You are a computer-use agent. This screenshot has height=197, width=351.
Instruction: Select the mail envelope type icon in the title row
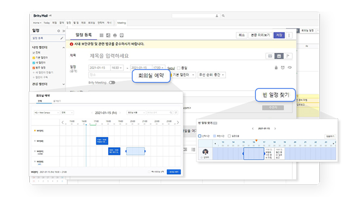270,56
